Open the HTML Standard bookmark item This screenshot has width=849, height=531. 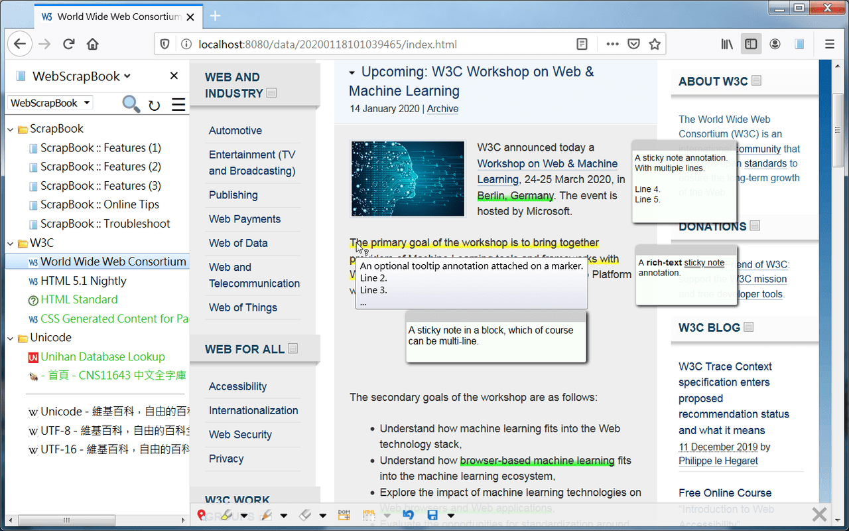[x=79, y=300]
